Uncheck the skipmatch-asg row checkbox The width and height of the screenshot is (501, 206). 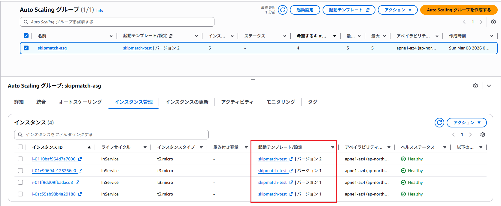pos(26,48)
